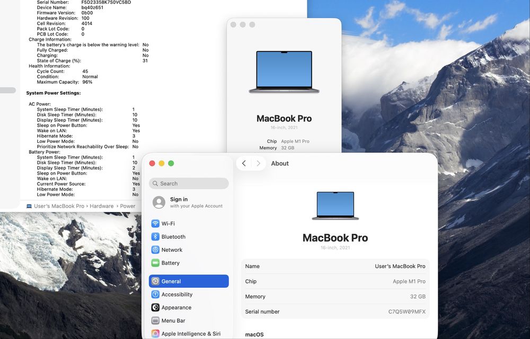Click the About title in Settings toolbar
The height and width of the screenshot is (339, 530).
pos(280,163)
